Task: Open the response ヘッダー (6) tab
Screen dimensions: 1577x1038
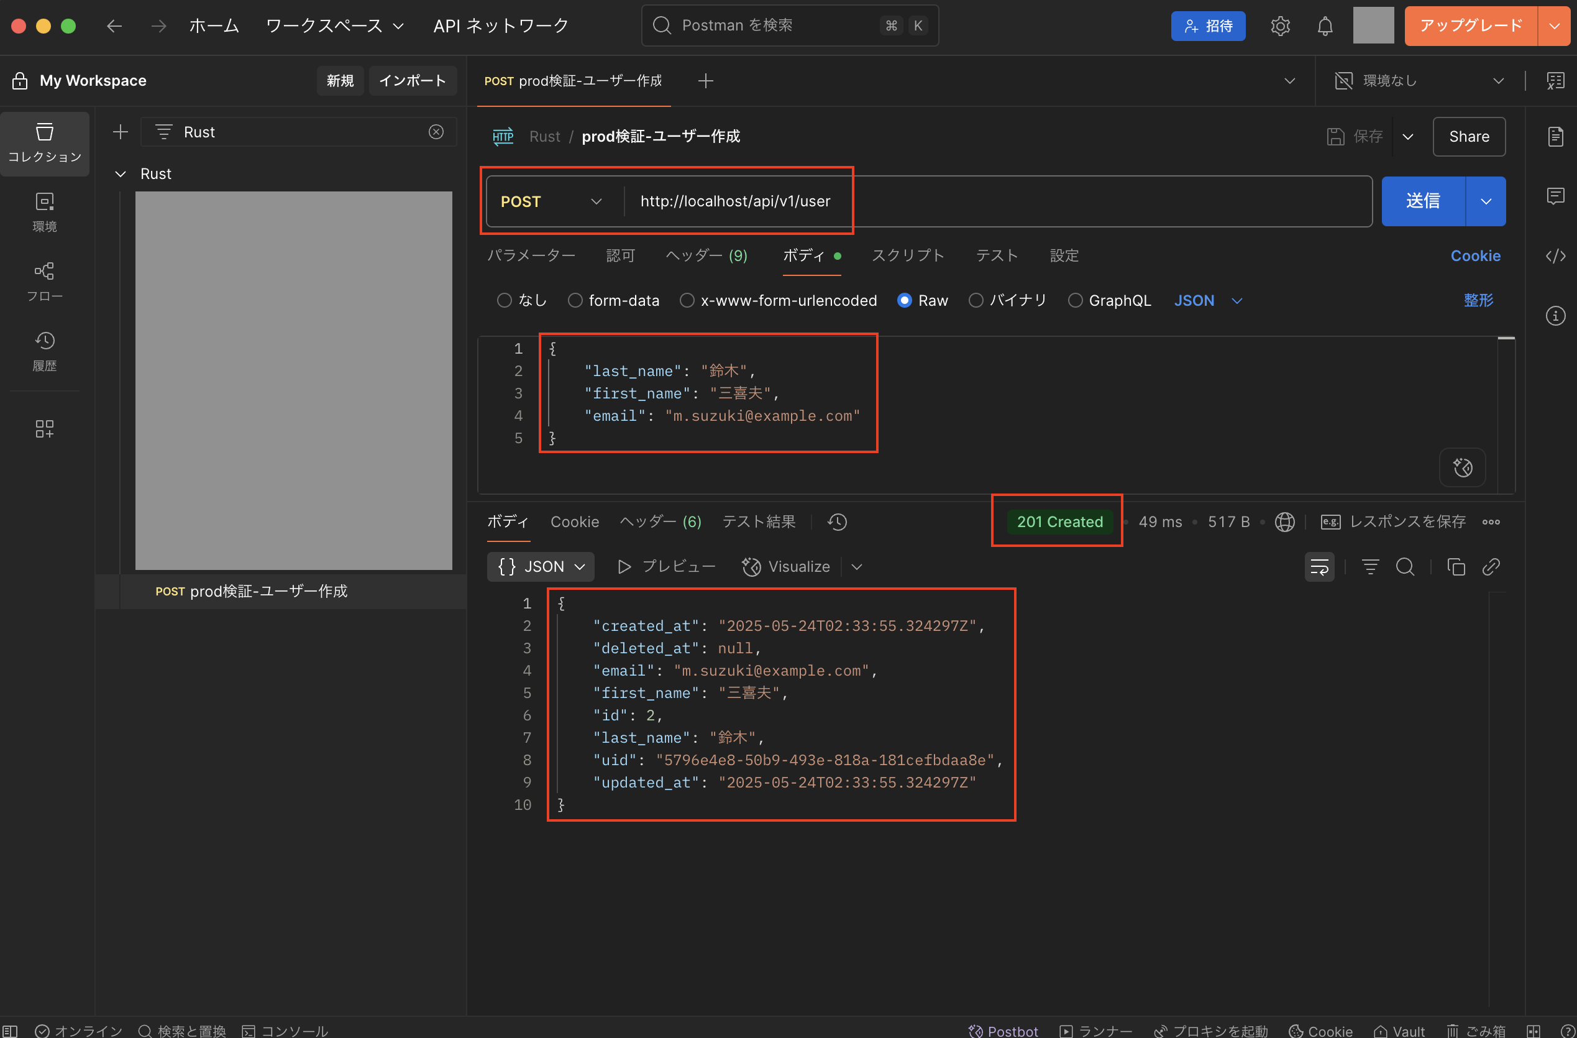Action: pyautogui.click(x=661, y=521)
